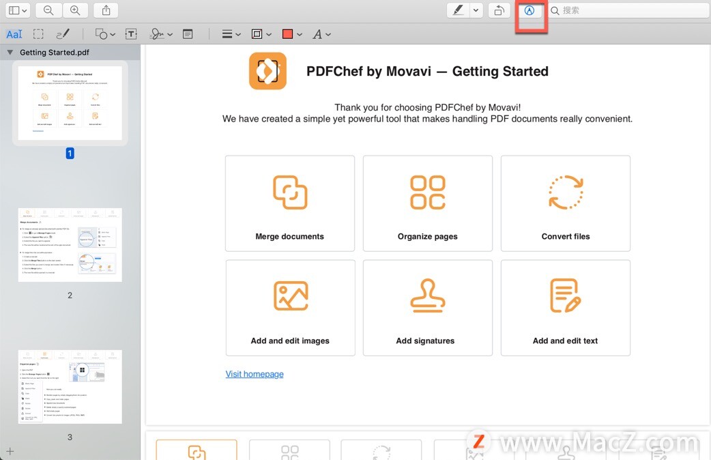Expand highlight color dropdown arrow
This screenshot has width=711, height=460.
[x=476, y=10]
